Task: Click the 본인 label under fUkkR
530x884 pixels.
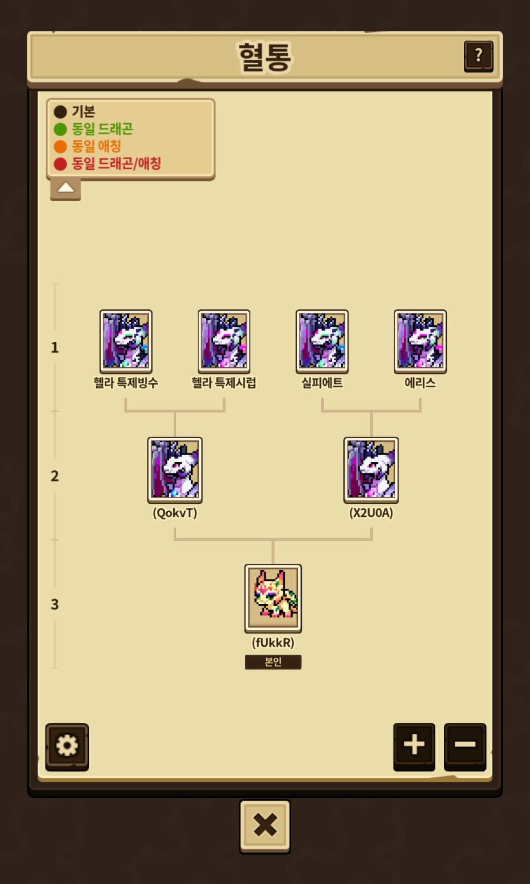Action: tap(273, 662)
